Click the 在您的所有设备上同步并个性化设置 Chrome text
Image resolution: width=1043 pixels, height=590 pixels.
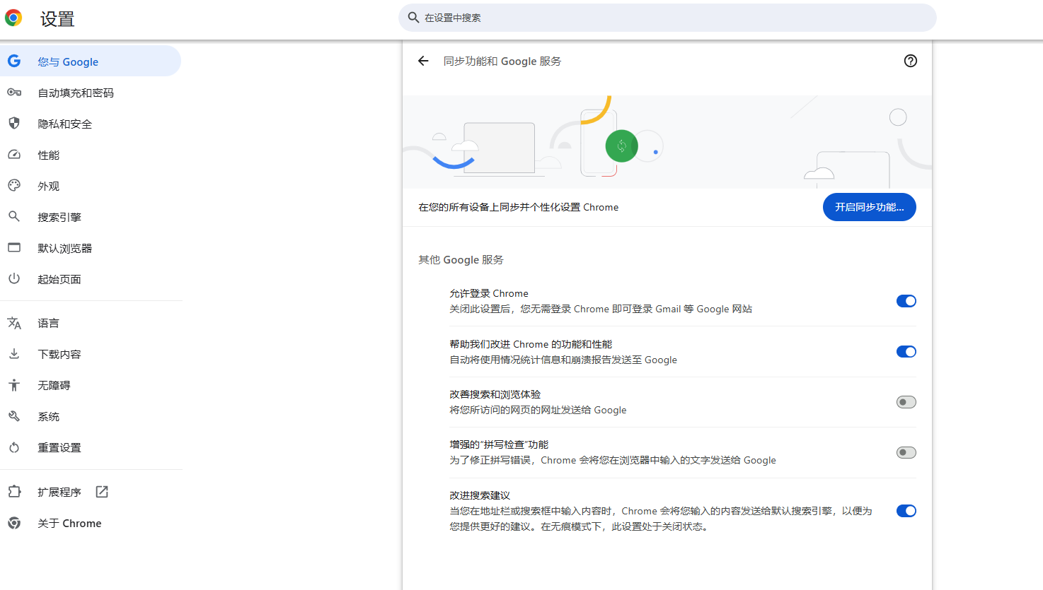[x=518, y=207]
